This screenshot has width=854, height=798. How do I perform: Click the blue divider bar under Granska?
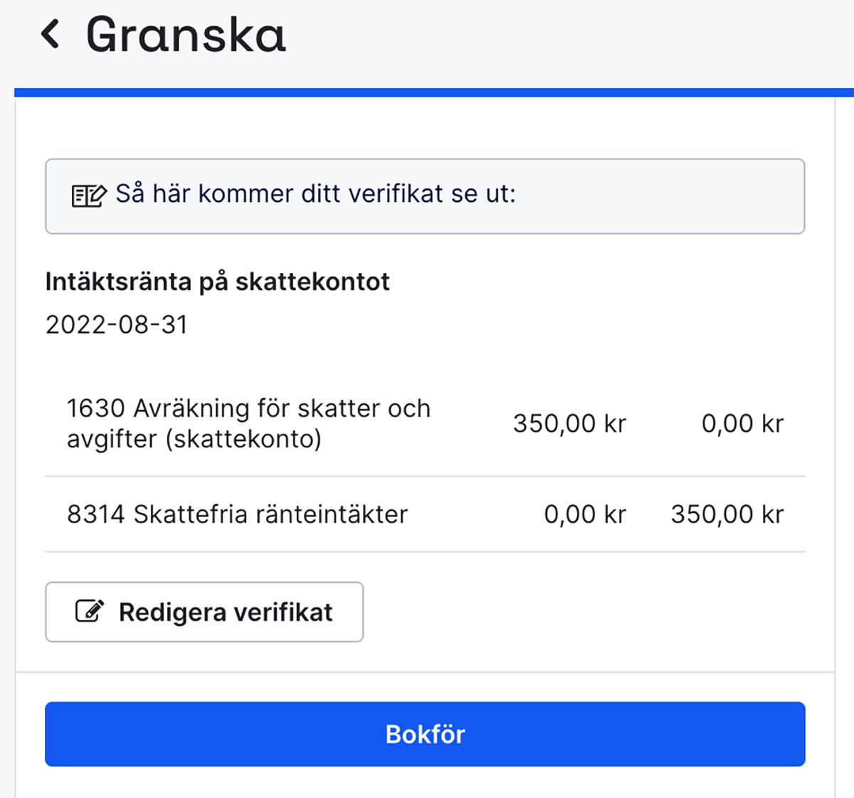click(427, 90)
